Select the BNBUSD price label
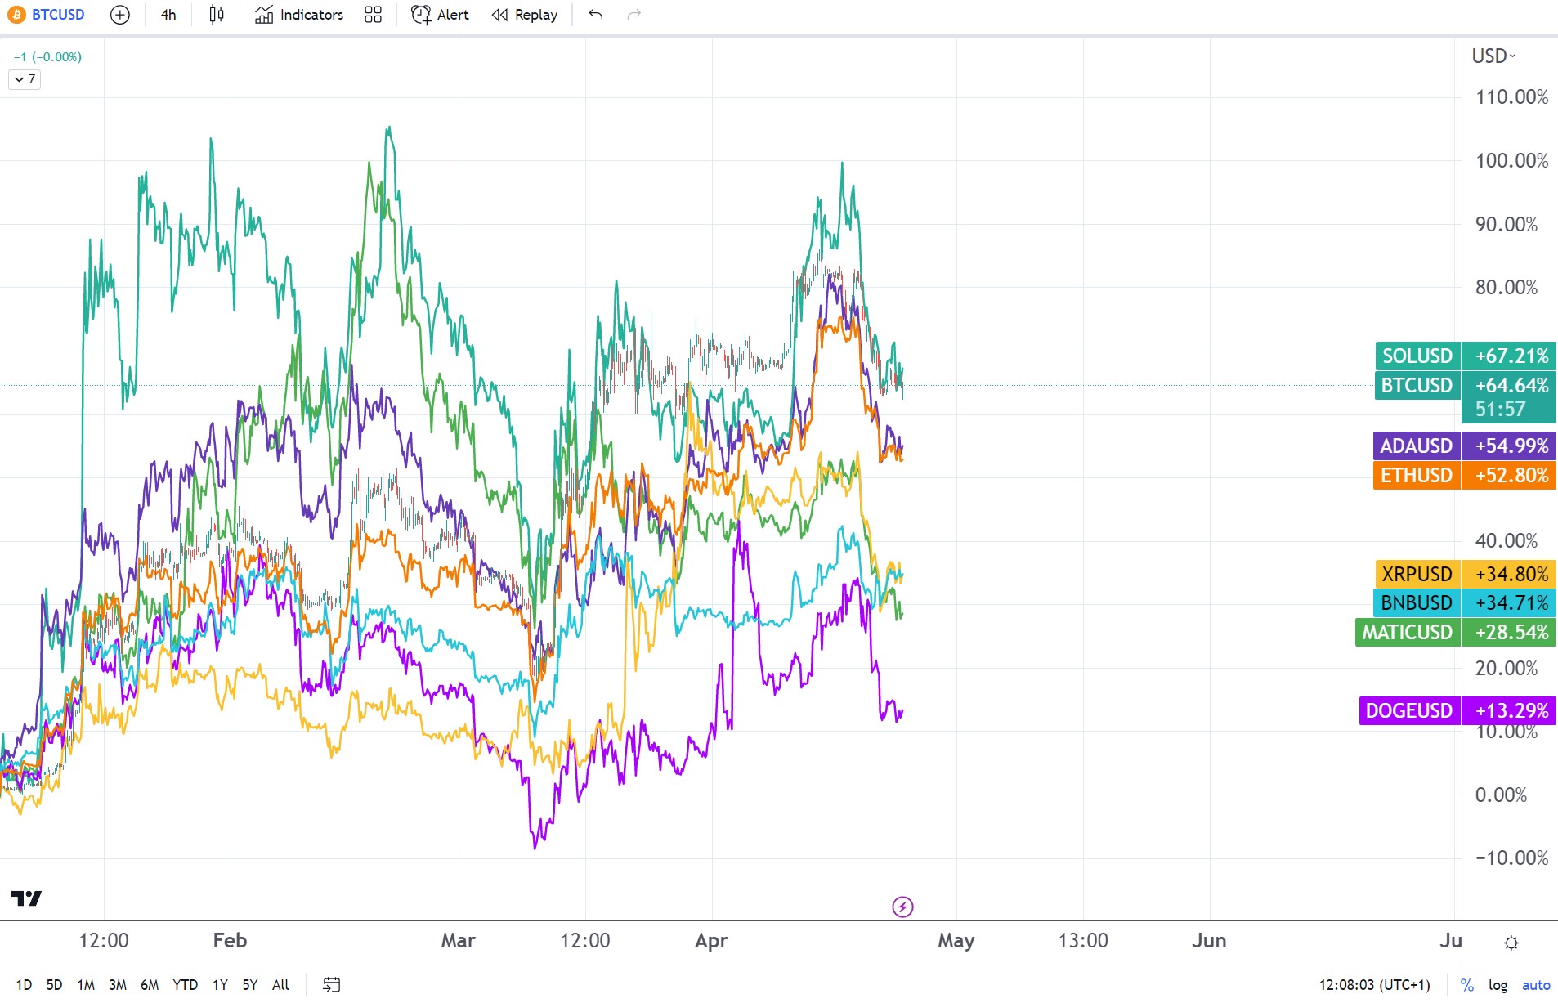 point(1417,602)
